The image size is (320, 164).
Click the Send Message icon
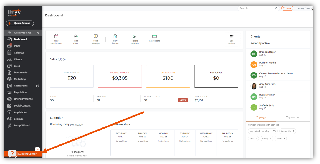pos(95,36)
